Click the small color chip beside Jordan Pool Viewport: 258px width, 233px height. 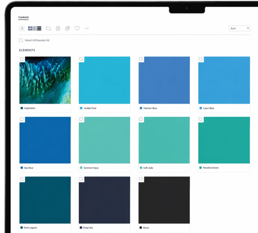[81, 108]
